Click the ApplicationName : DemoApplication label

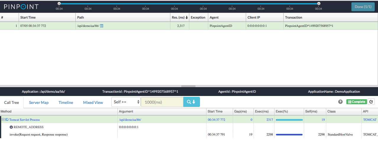(x=334, y=92)
